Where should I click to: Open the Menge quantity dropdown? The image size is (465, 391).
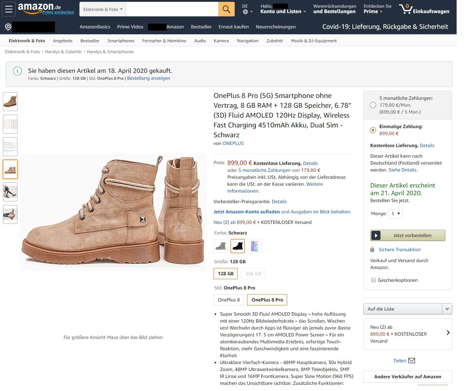395,214
